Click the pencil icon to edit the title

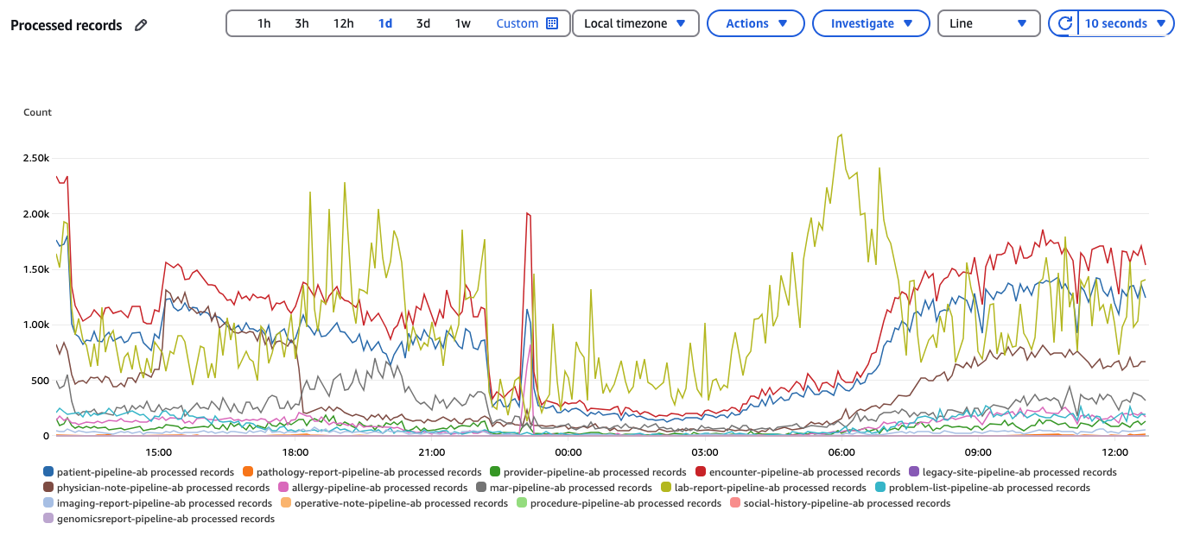pyautogui.click(x=141, y=25)
